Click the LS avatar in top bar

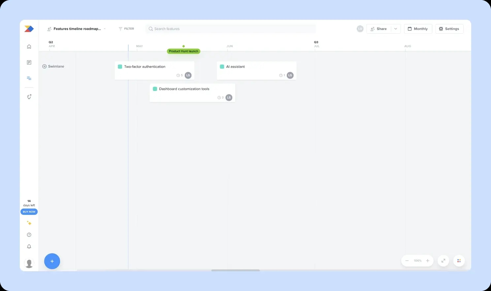(360, 29)
